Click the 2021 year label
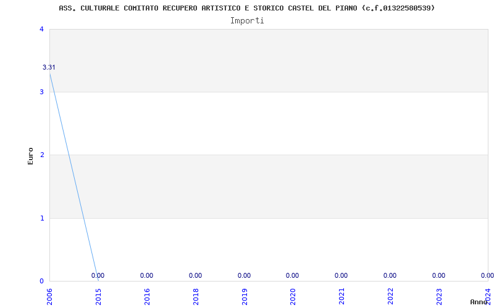The width and height of the screenshot is (494, 308). coord(342,296)
